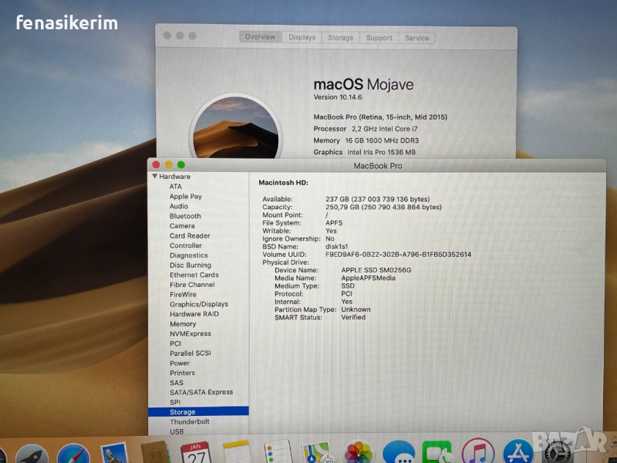
Task: Select Graphics/Displays in the sidebar
Action: pos(199,304)
